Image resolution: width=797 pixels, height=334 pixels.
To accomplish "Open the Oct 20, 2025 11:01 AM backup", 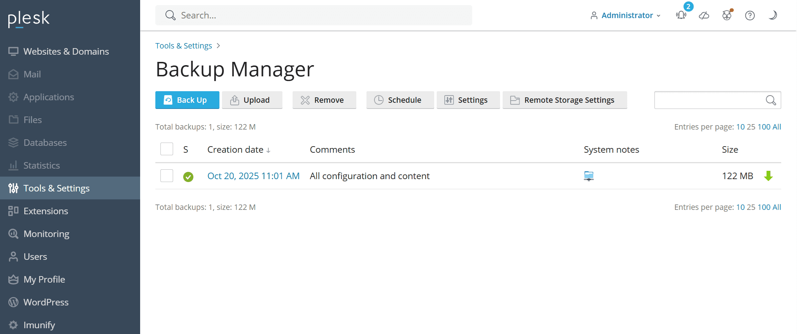I will (x=253, y=176).
